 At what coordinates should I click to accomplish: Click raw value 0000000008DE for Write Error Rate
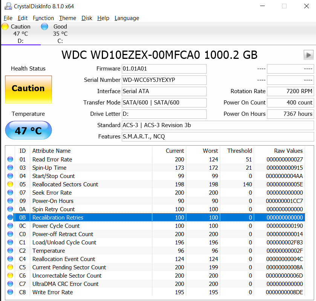284,292
